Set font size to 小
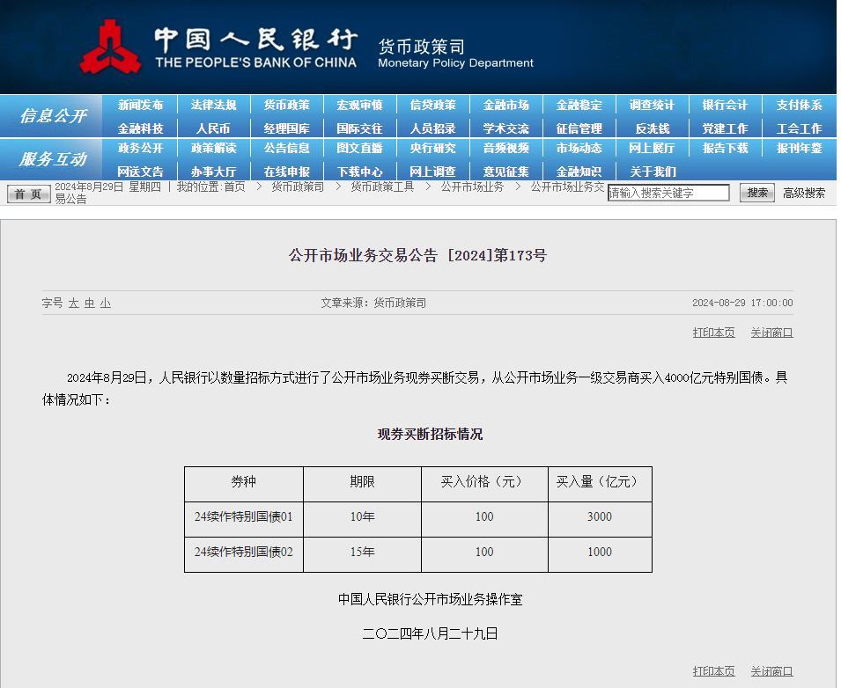841x688 pixels. point(106,303)
